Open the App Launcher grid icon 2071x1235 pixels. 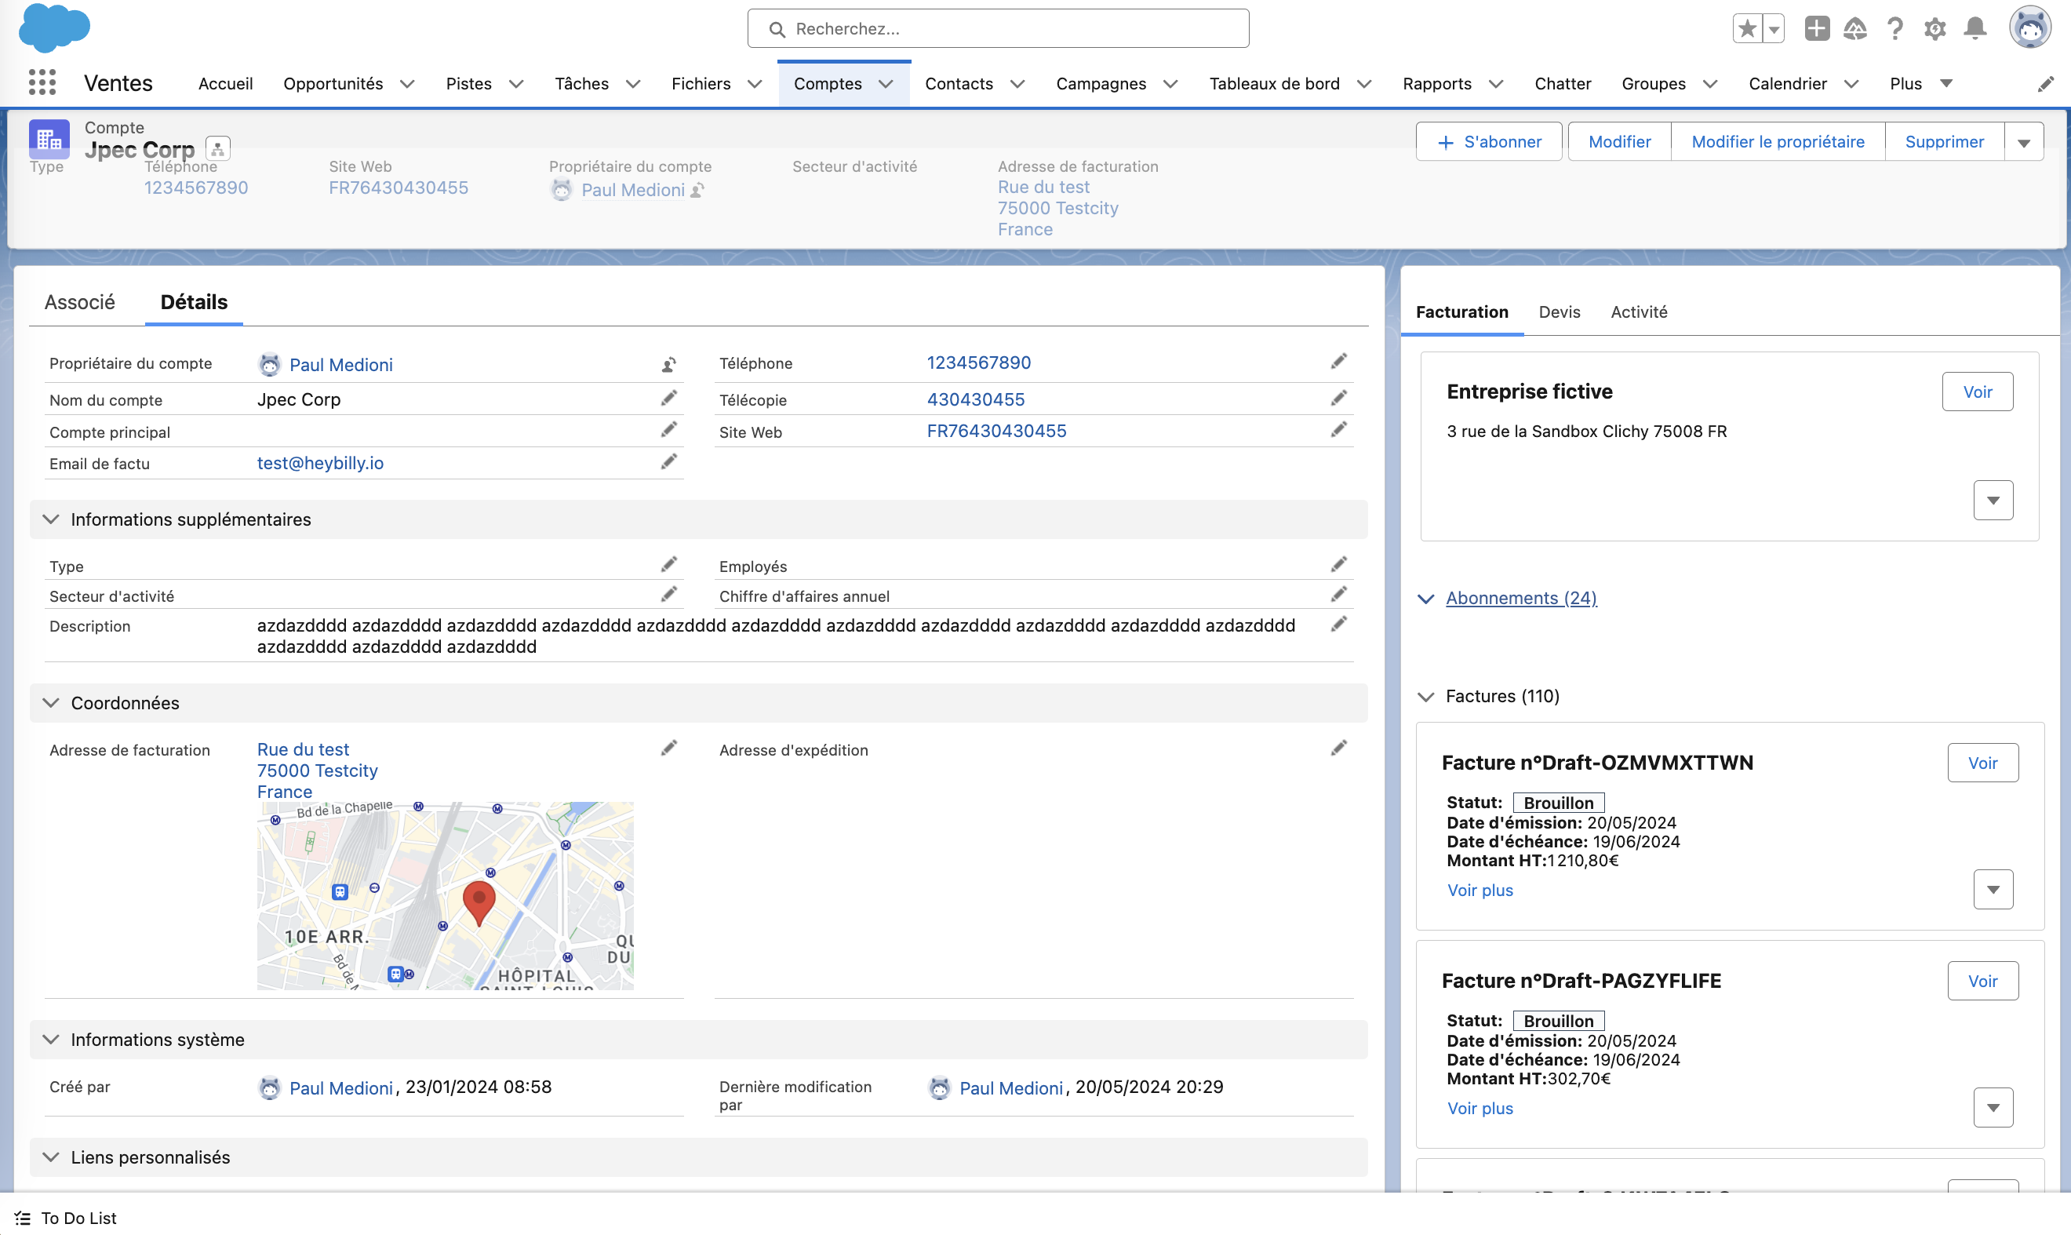coord(42,82)
